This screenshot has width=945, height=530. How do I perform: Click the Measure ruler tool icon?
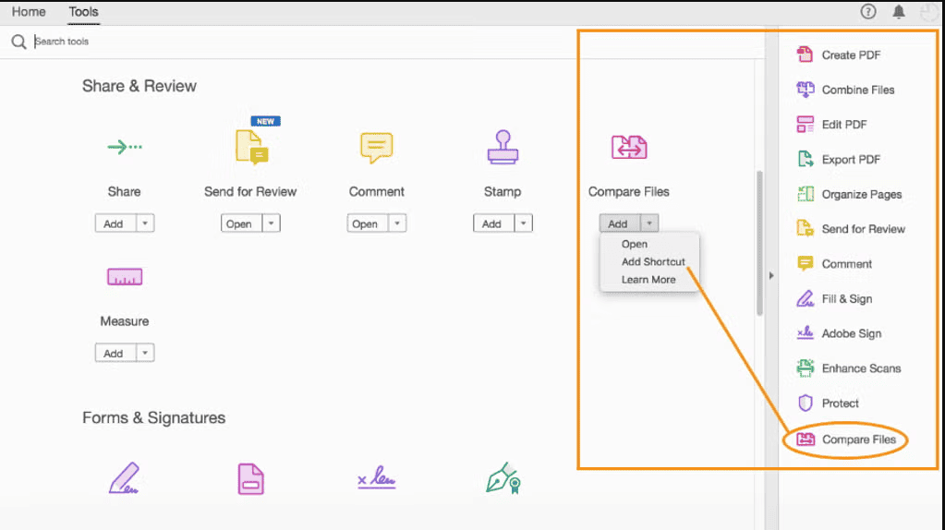125,277
